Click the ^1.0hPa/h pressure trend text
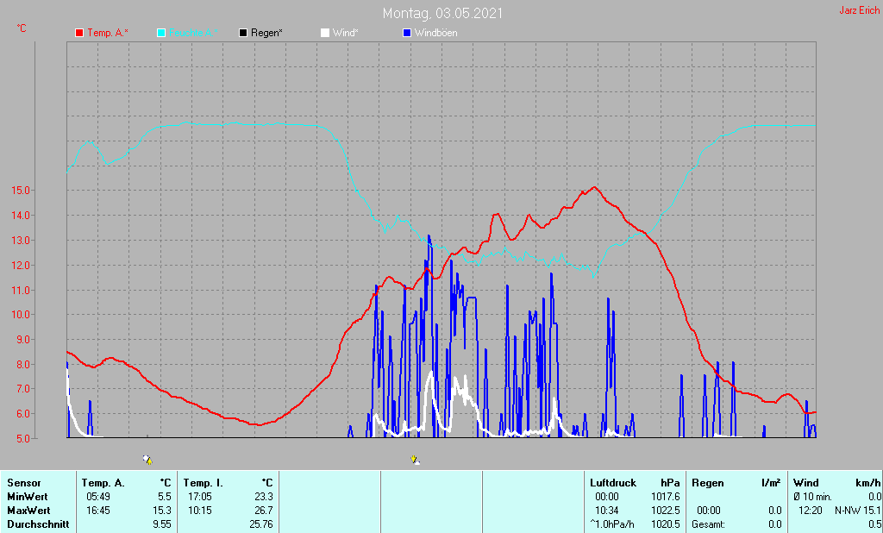 (612, 524)
